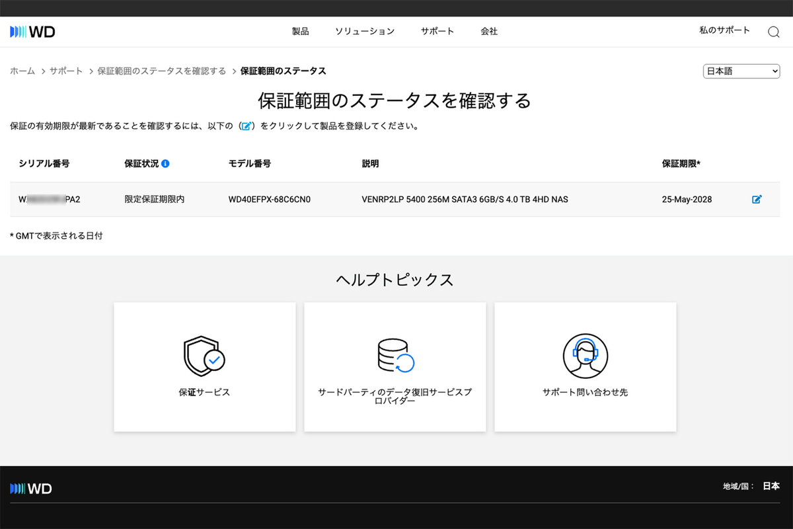Click the ヘルプトピックス heading
793x529 pixels.
[395, 280]
